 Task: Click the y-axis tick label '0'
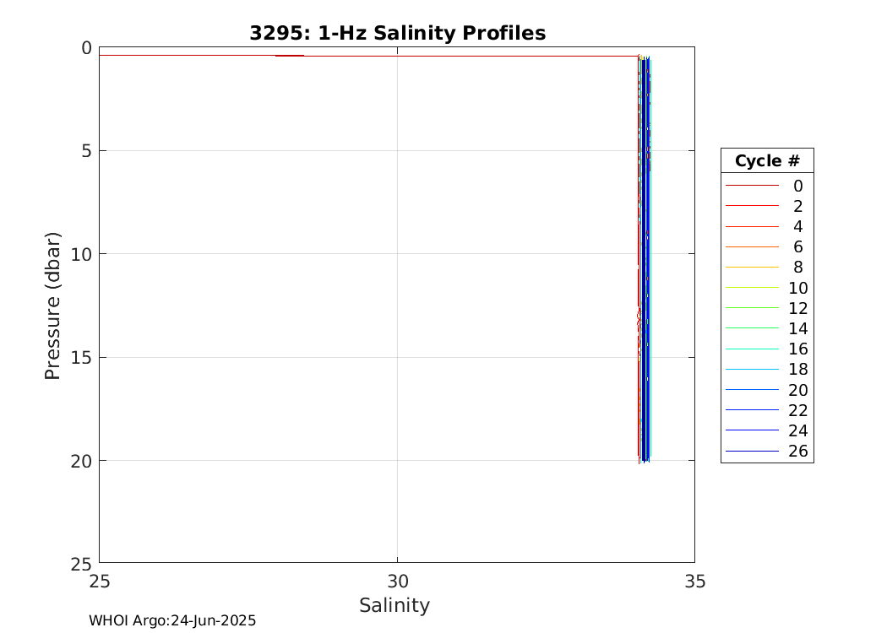point(86,48)
